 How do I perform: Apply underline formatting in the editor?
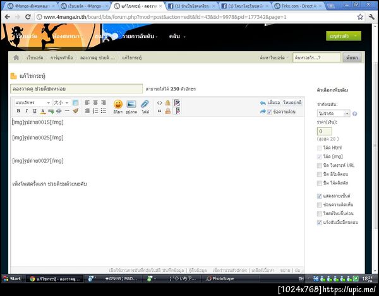pyautogui.click(x=35, y=111)
